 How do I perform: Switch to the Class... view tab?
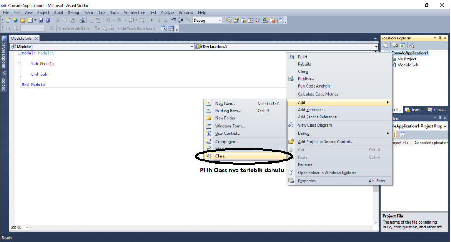[x=437, y=110]
